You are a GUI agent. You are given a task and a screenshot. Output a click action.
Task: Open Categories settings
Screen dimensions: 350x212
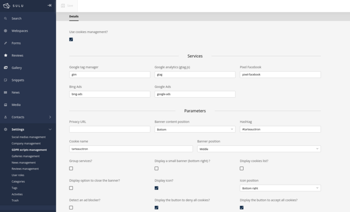18,182
